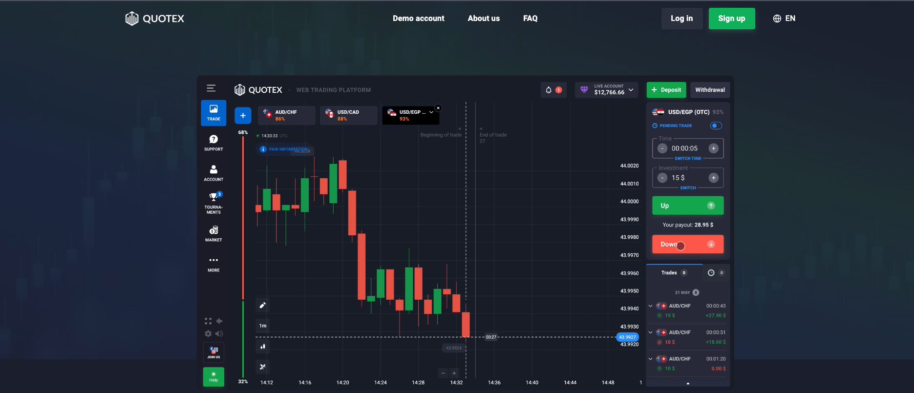Switch to the AUD/CHF asset tab

[x=286, y=115]
